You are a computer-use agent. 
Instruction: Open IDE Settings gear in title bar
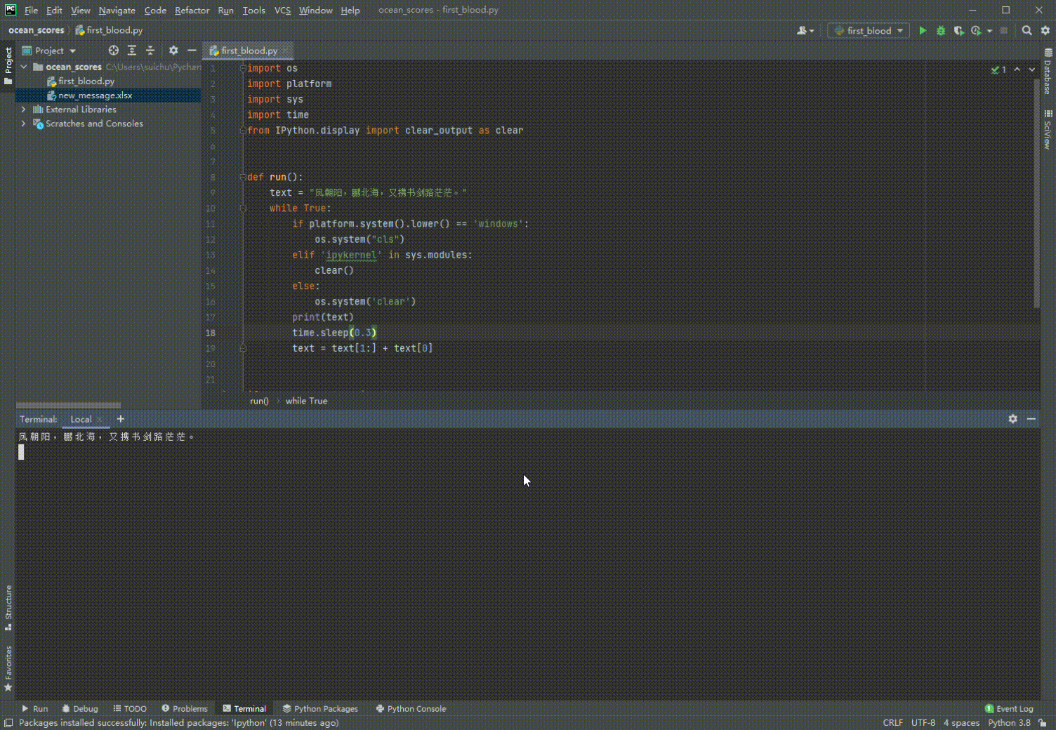point(1045,30)
